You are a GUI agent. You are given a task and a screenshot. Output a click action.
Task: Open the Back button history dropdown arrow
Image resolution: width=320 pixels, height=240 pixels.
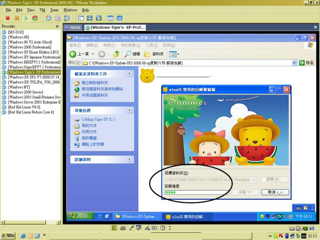93,54
